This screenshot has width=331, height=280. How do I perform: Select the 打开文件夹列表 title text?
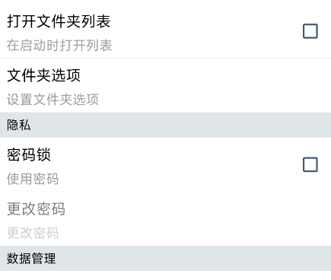[x=59, y=21]
